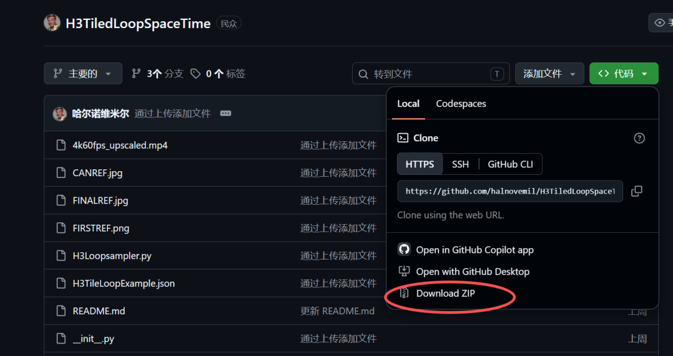Open commit message in the __init__.py row
Screen dimensions: 673x356
[338, 339]
